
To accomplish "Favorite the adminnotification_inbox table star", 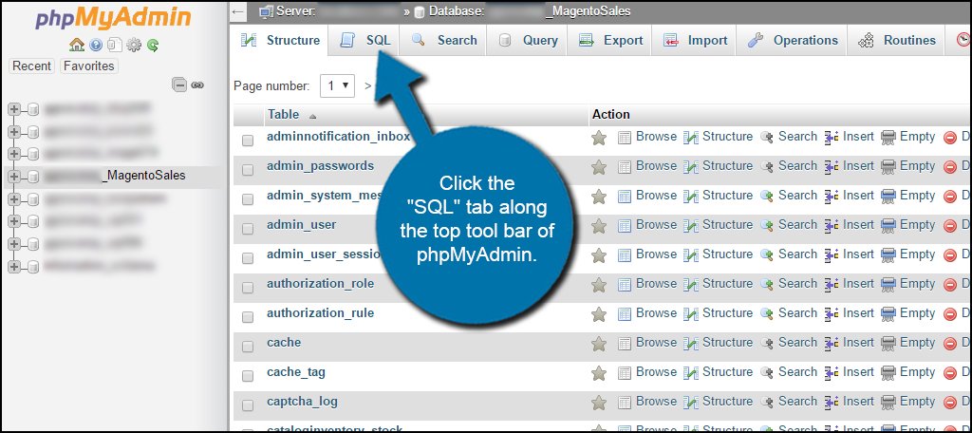I will [x=599, y=138].
